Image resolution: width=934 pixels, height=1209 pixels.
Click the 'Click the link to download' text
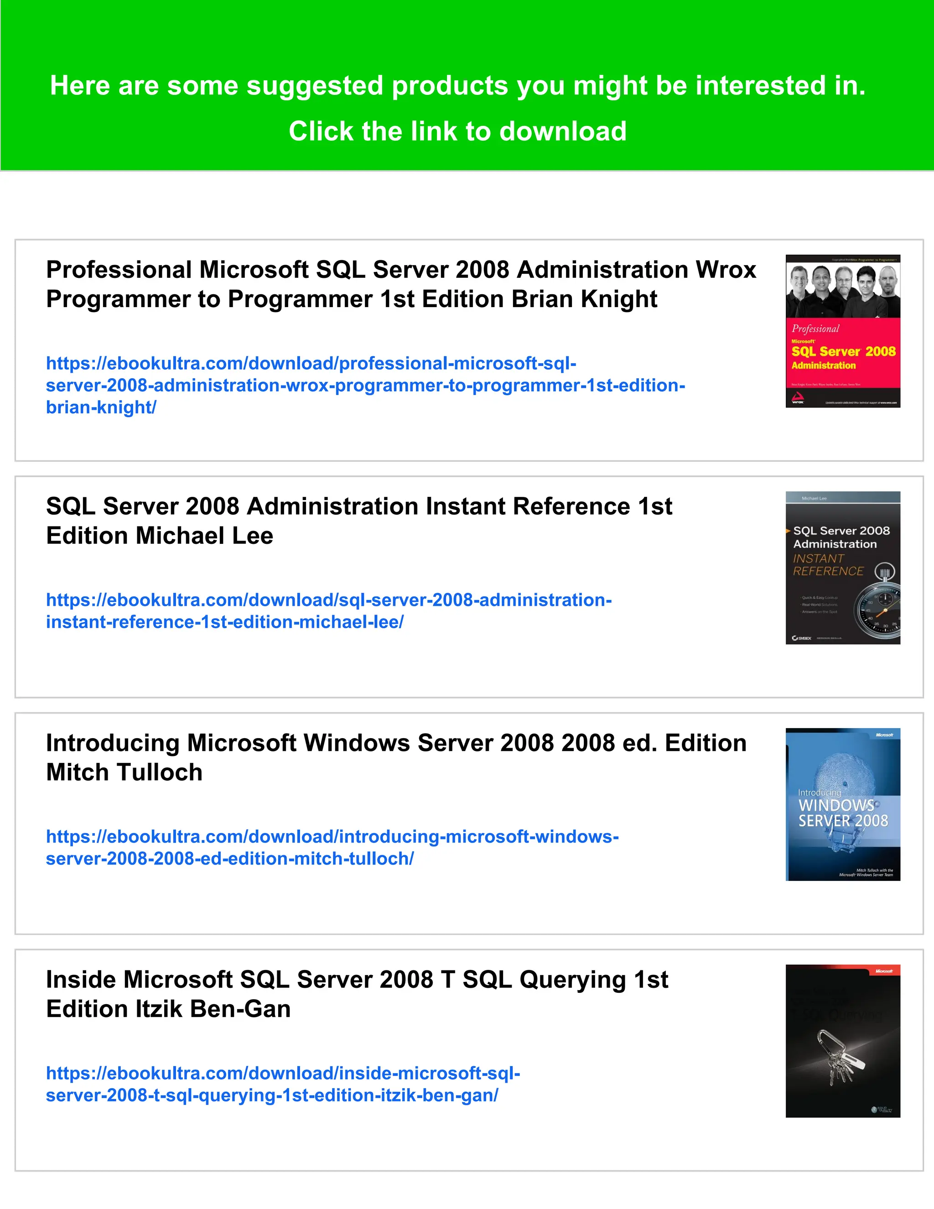click(457, 131)
